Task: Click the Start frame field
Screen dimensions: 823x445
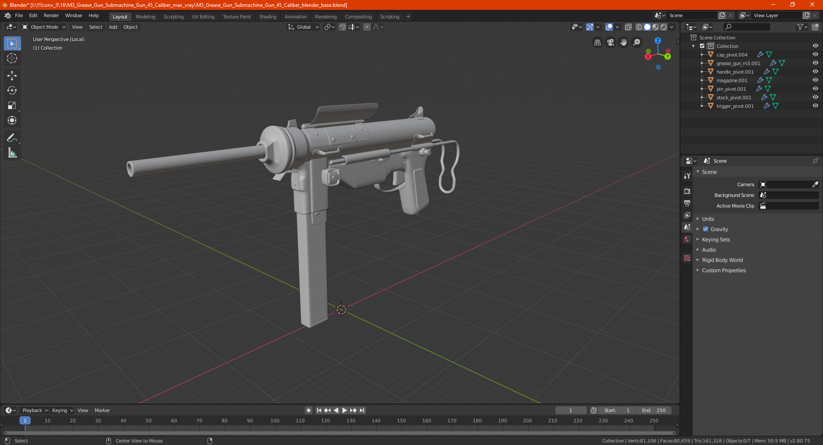Action: [x=616, y=410]
